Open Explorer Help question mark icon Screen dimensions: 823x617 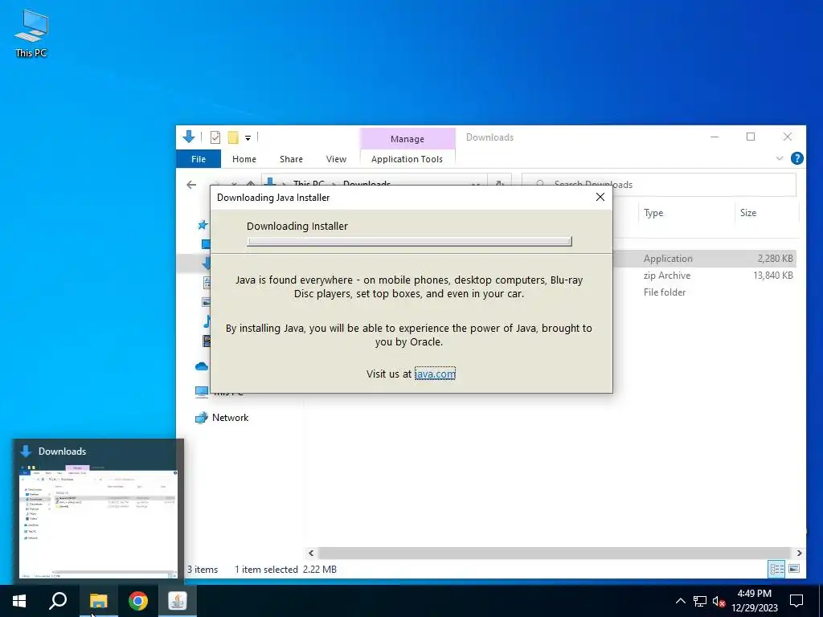[796, 158]
